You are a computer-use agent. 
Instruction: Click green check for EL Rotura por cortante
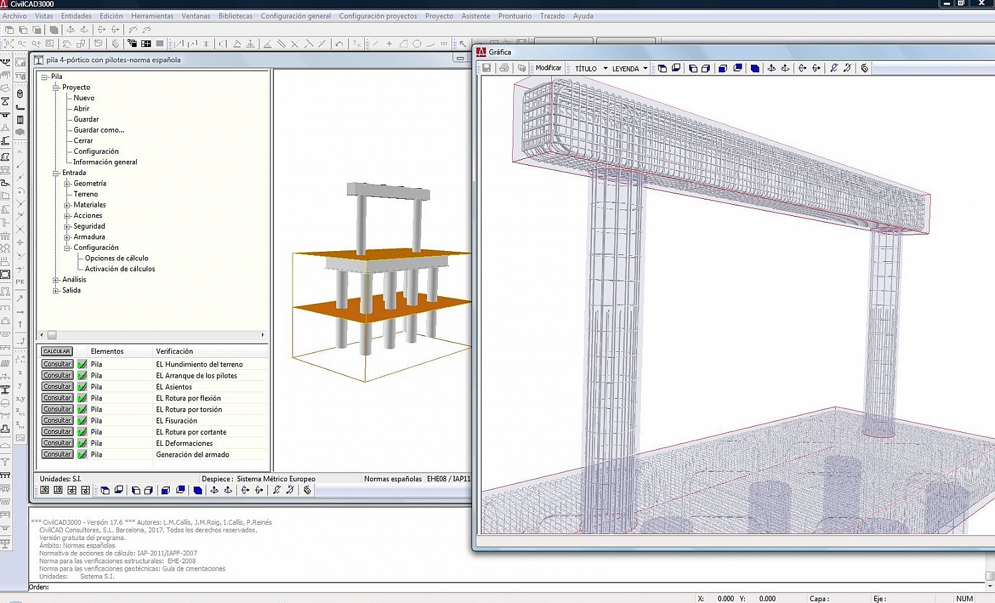coord(82,431)
